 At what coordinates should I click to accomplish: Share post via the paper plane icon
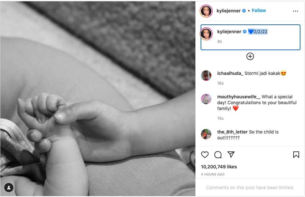coord(231,154)
